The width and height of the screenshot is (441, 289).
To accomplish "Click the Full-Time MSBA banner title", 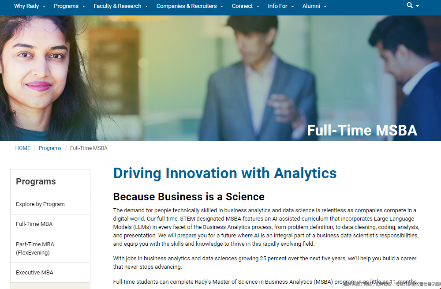I will 362,130.
